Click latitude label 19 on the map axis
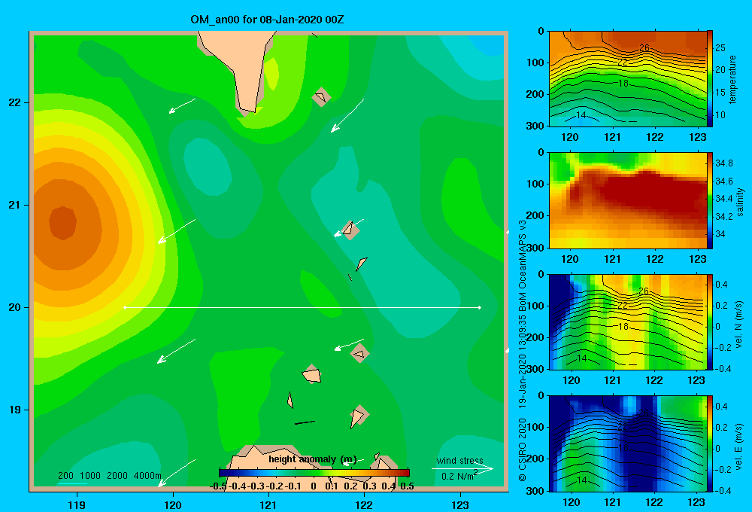Viewport: 752px width, 512px height. (15, 410)
